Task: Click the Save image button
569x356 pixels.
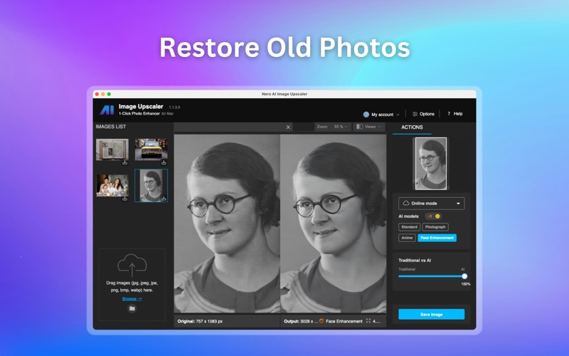Action: point(431,314)
